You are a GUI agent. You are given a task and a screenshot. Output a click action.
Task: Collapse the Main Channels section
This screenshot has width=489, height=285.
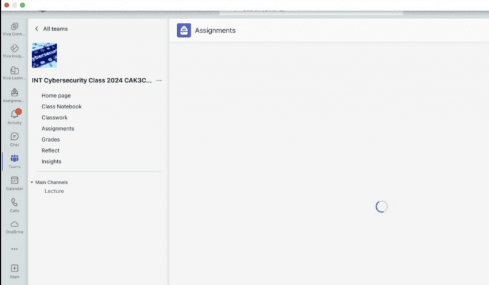point(32,182)
